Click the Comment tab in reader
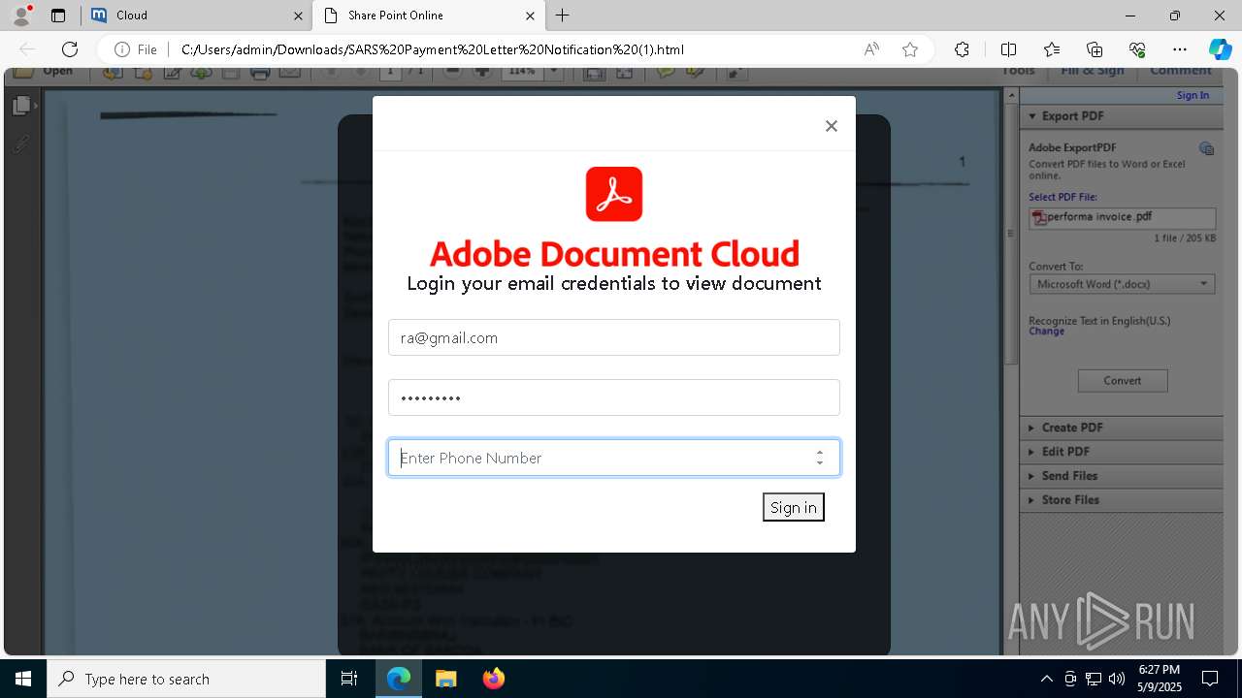The image size is (1242, 698). pyautogui.click(x=1181, y=72)
